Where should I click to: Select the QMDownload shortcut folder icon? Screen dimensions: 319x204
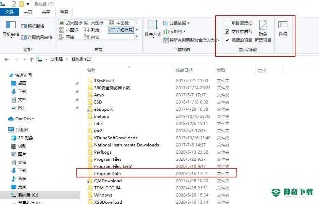90,181
